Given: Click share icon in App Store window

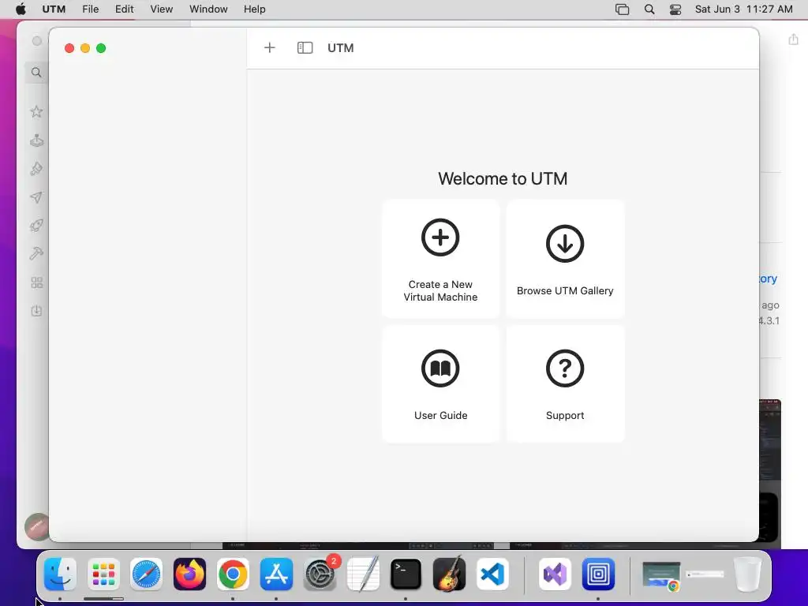Looking at the screenshot, I should point(793,39).
